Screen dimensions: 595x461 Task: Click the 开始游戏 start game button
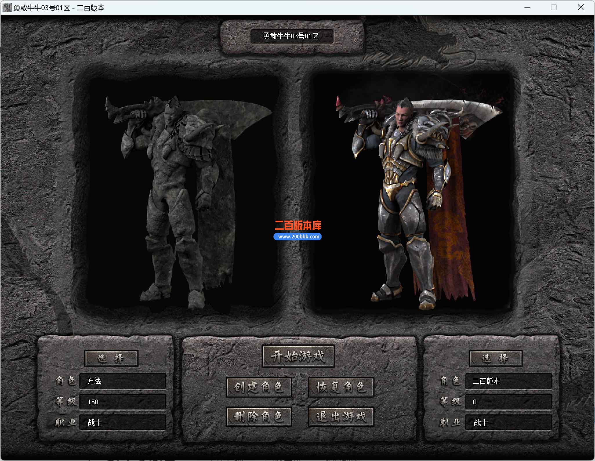pyautogui.click(x=298, y=356)
